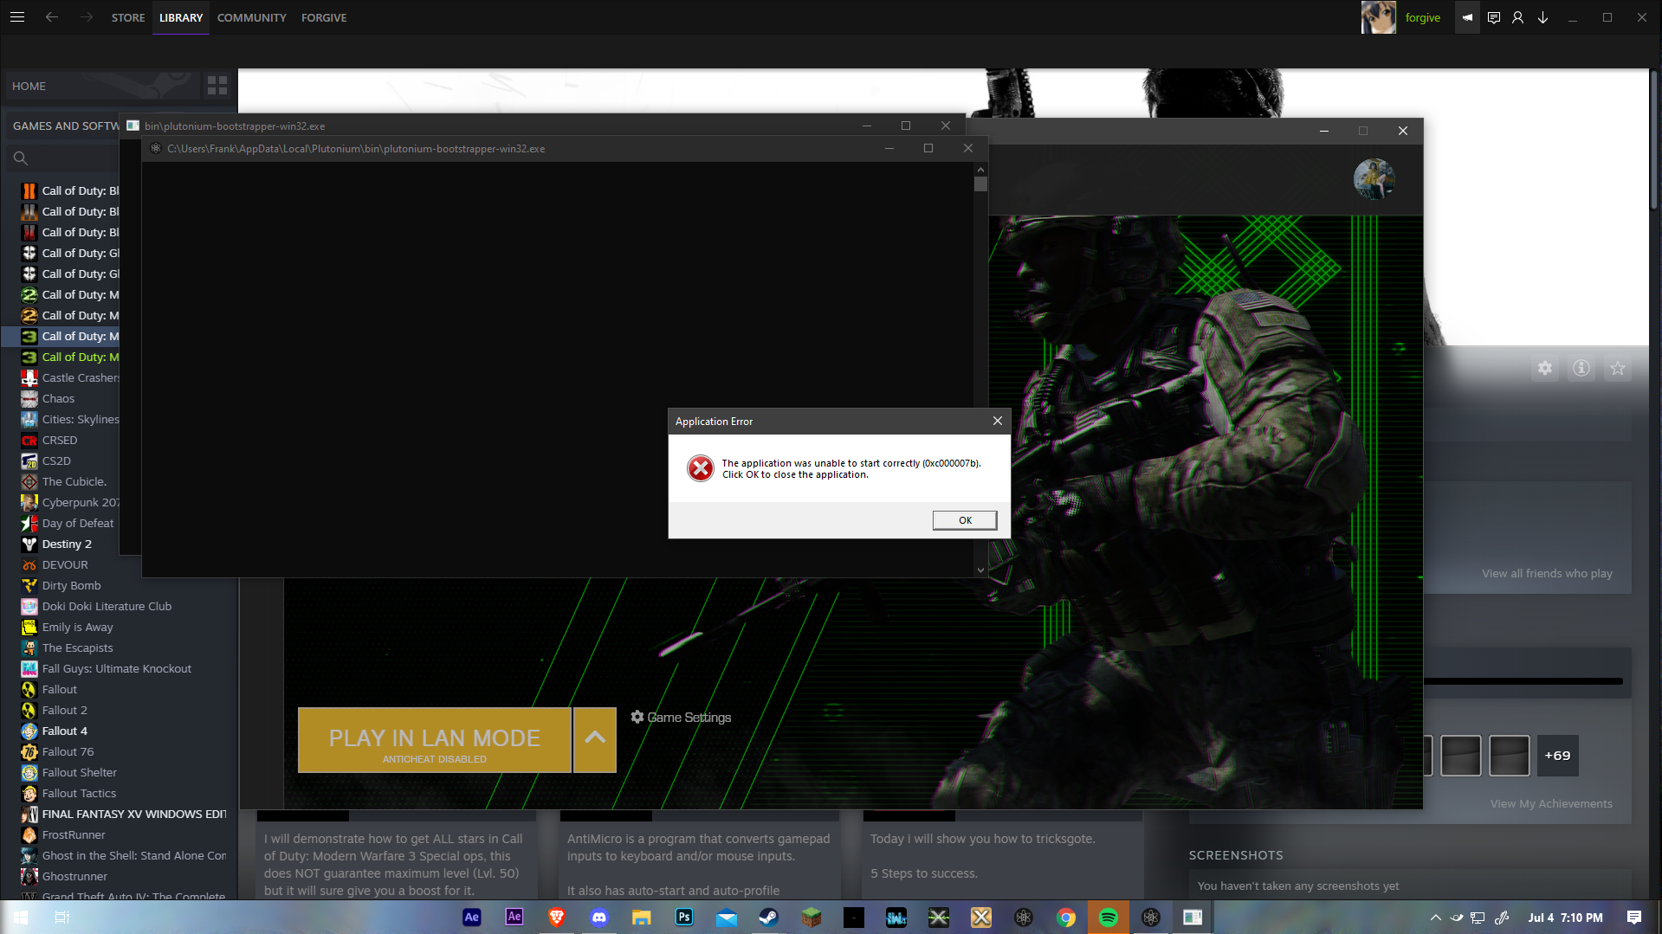Switch the library to grid view icon

click(x=217, y=86)
